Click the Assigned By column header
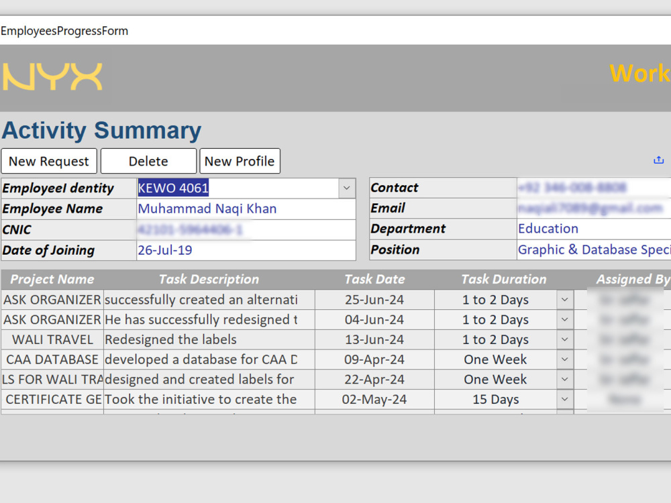This screenshot has height=503, width=671. (633, 279)
